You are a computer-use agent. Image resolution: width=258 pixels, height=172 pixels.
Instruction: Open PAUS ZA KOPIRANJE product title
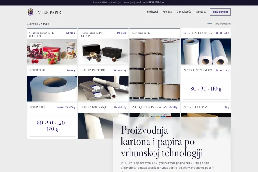(94, 107)
